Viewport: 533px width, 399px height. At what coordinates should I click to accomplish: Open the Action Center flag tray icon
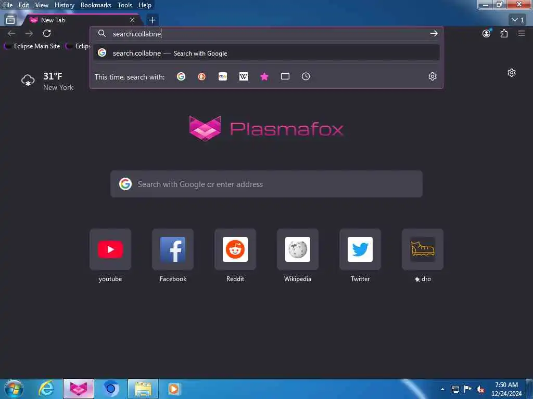coord(468,389)
